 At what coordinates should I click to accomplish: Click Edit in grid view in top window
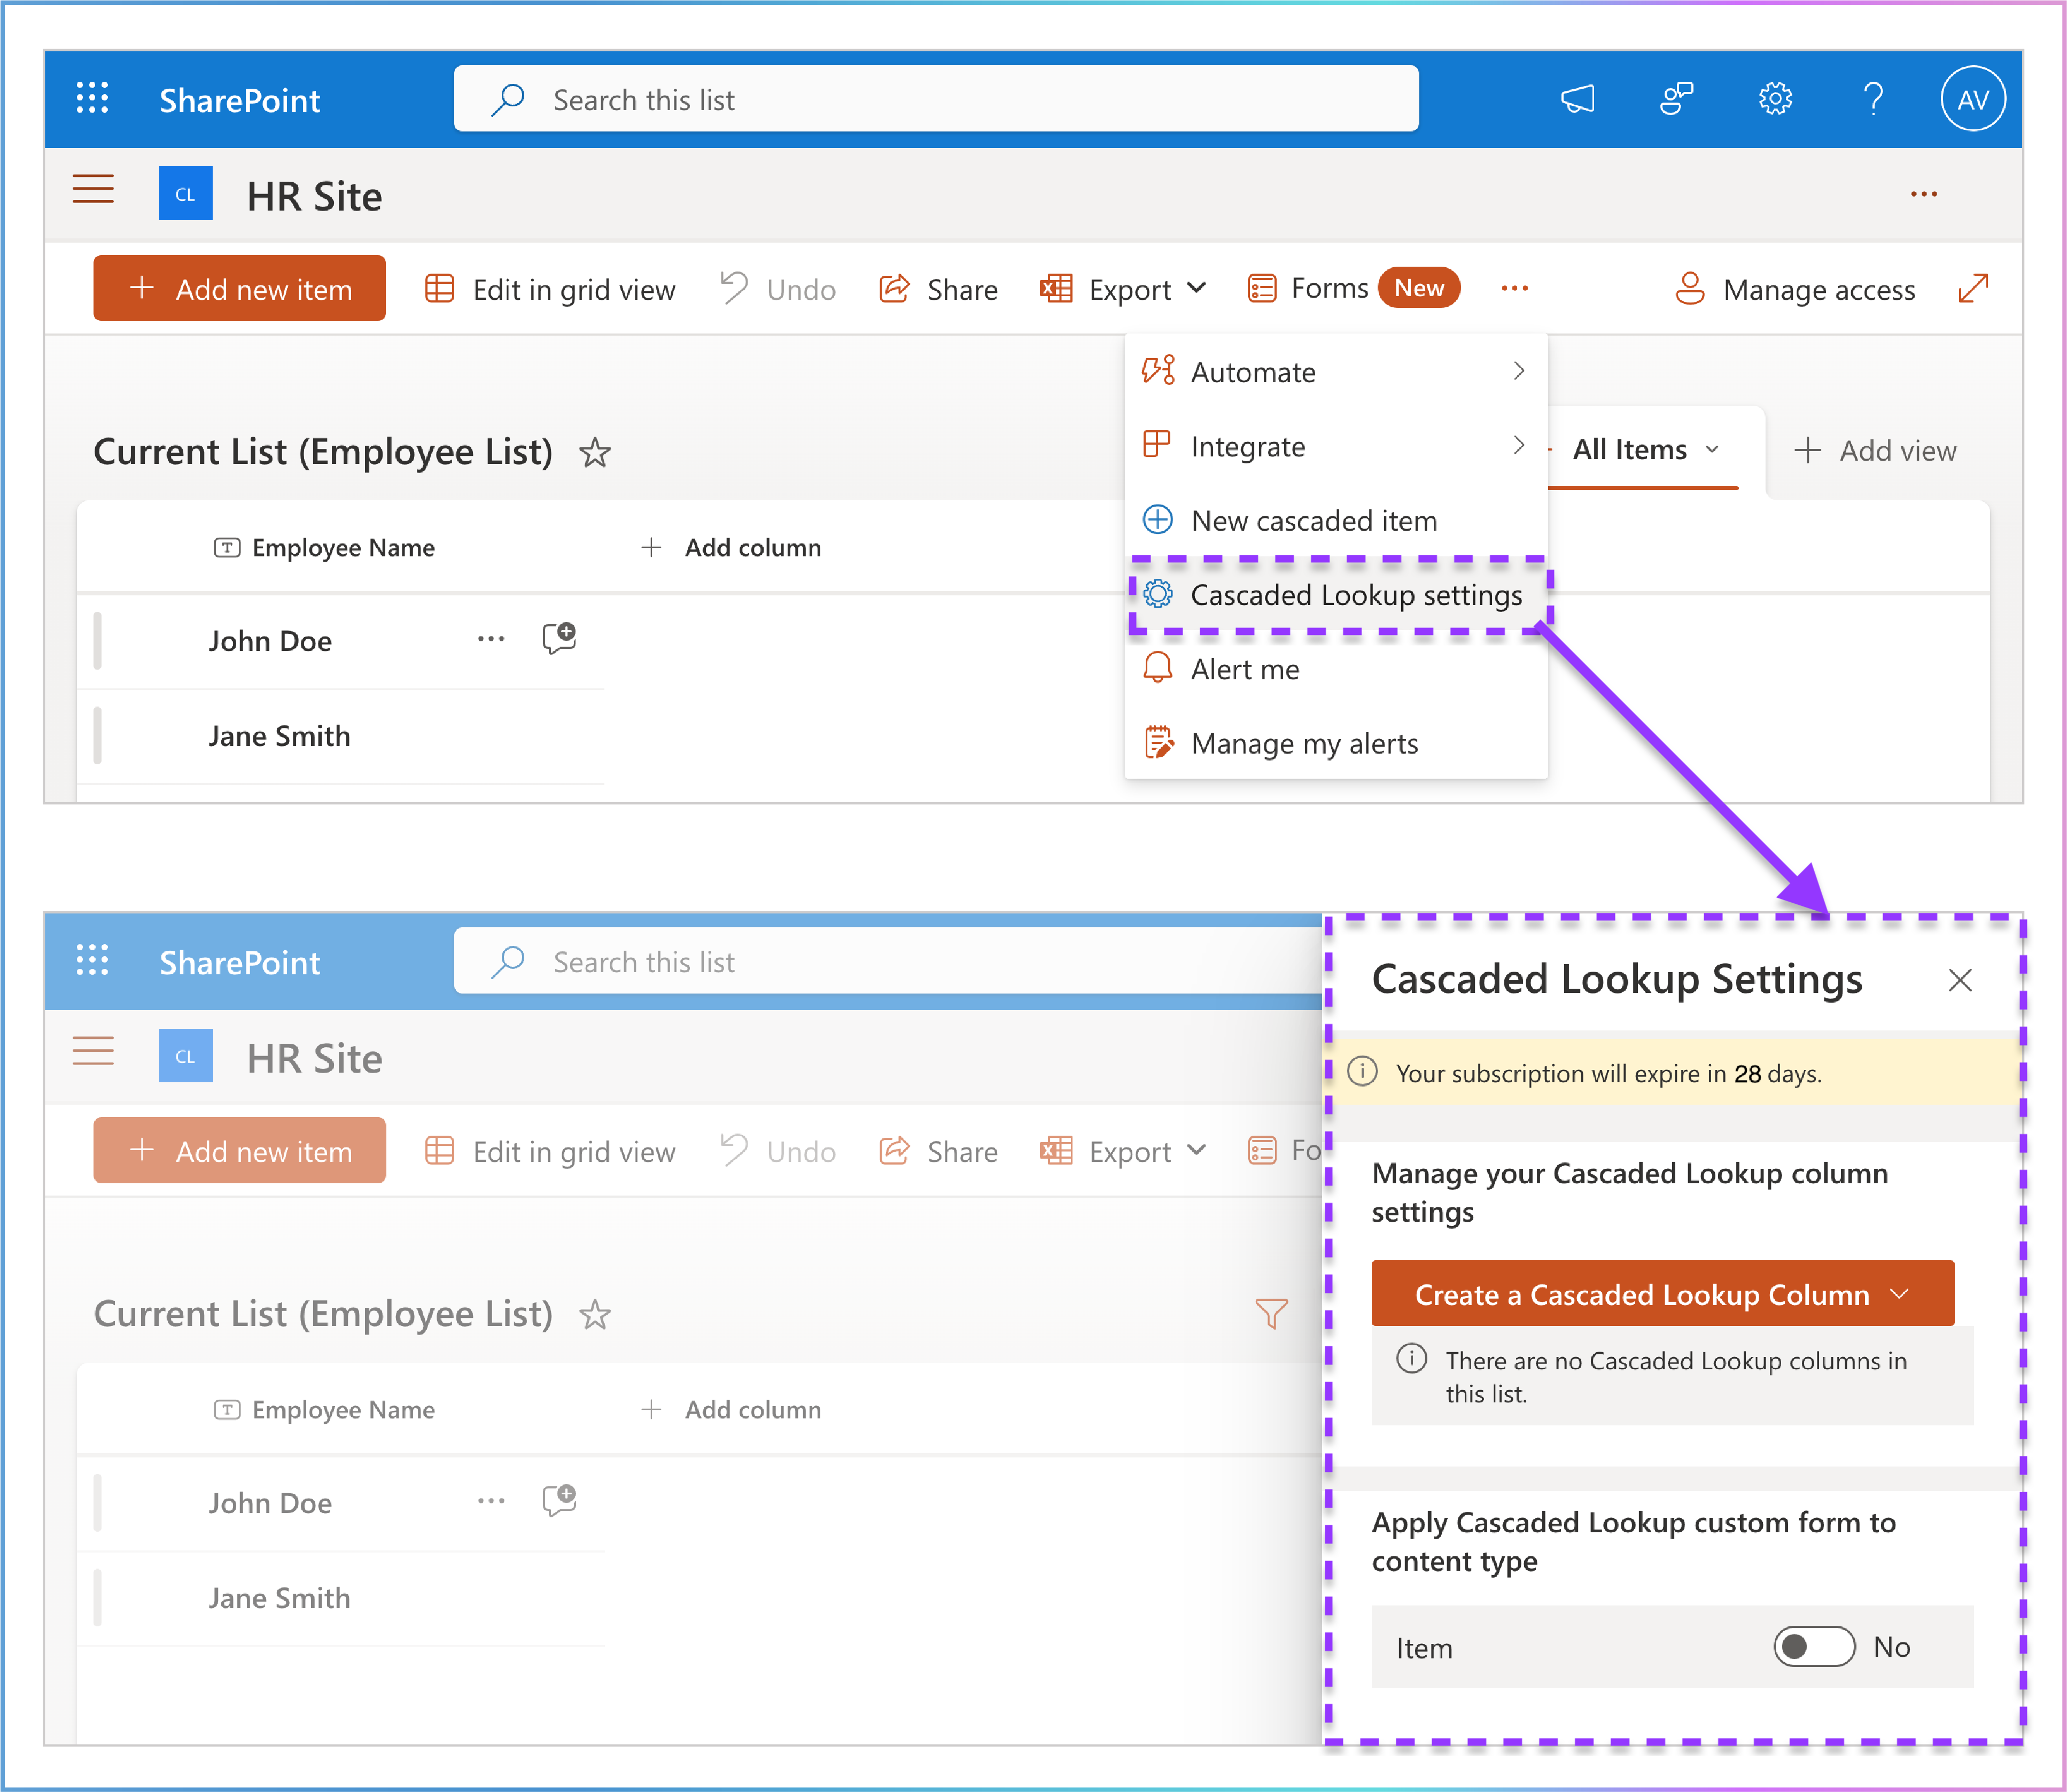(x=550, y=289)
